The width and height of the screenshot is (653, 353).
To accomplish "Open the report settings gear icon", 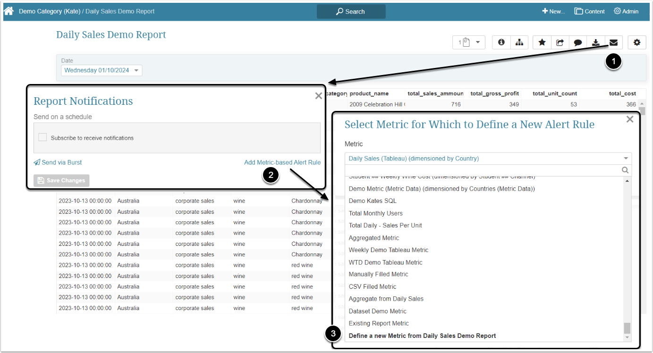I will (637, 42).
